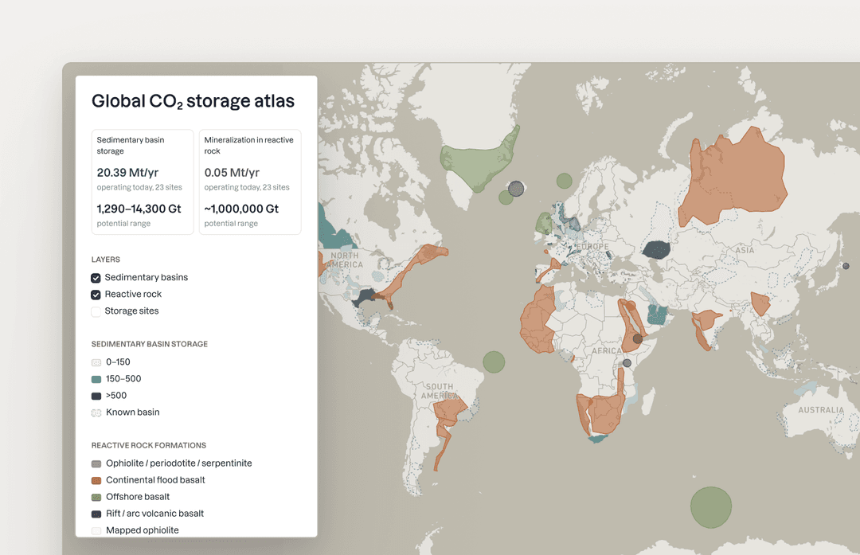Click the dark basin on the US Gulf Coast
The height and width of the screenshot is (555, 860).
coord(364,298)
